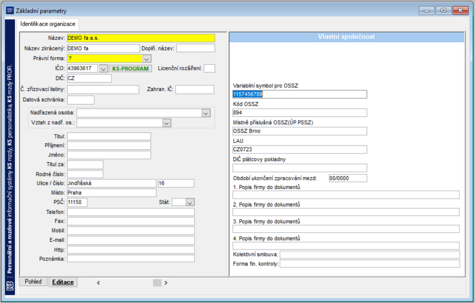Minimize the Základní parametry window
This screenshot has width=475, height=303.
coord(427,11)
